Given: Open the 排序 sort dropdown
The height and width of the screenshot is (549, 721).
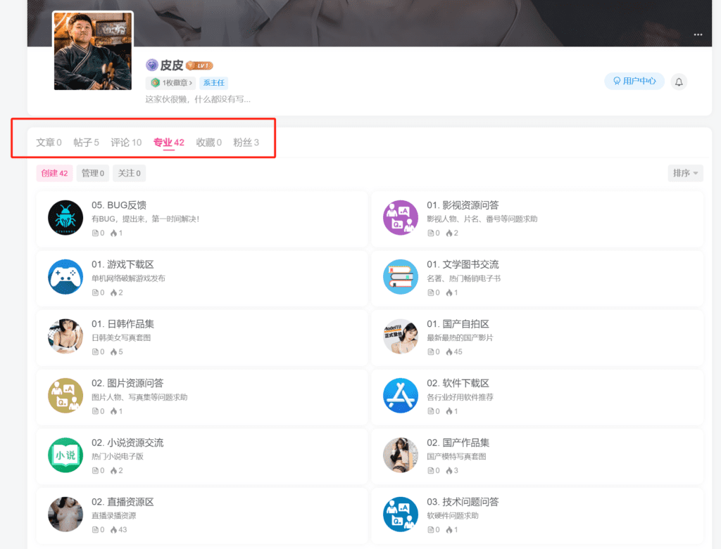Looking at the screenshot, I should pos(684,173).
